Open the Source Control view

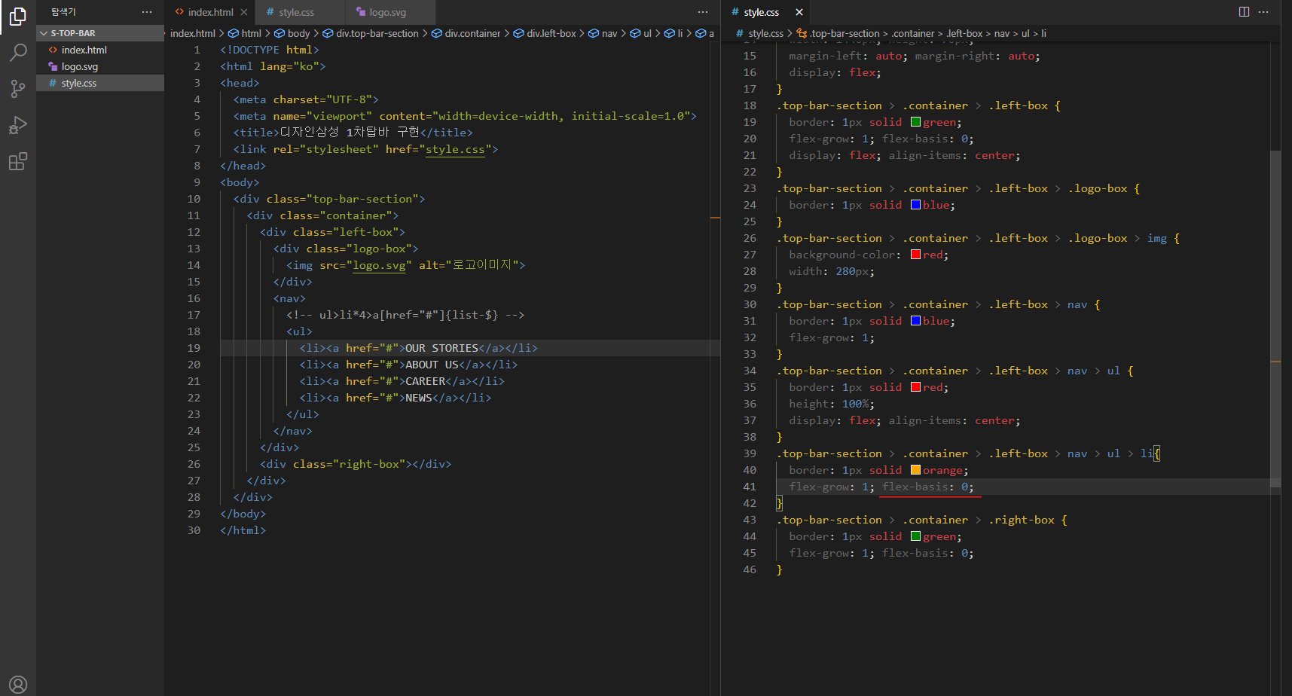pos(18,88)
